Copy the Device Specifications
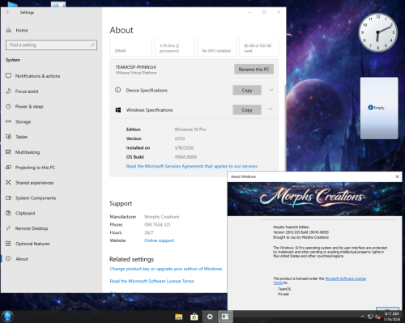The width and height of the screenshot is (405, 323). pos(247,90)
